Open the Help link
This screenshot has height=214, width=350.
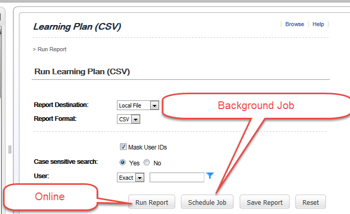tap(318, 24)
